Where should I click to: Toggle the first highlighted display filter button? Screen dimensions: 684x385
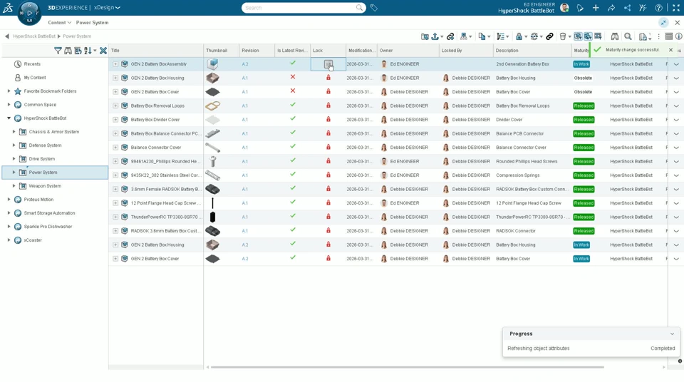click(x=578, y=36)
